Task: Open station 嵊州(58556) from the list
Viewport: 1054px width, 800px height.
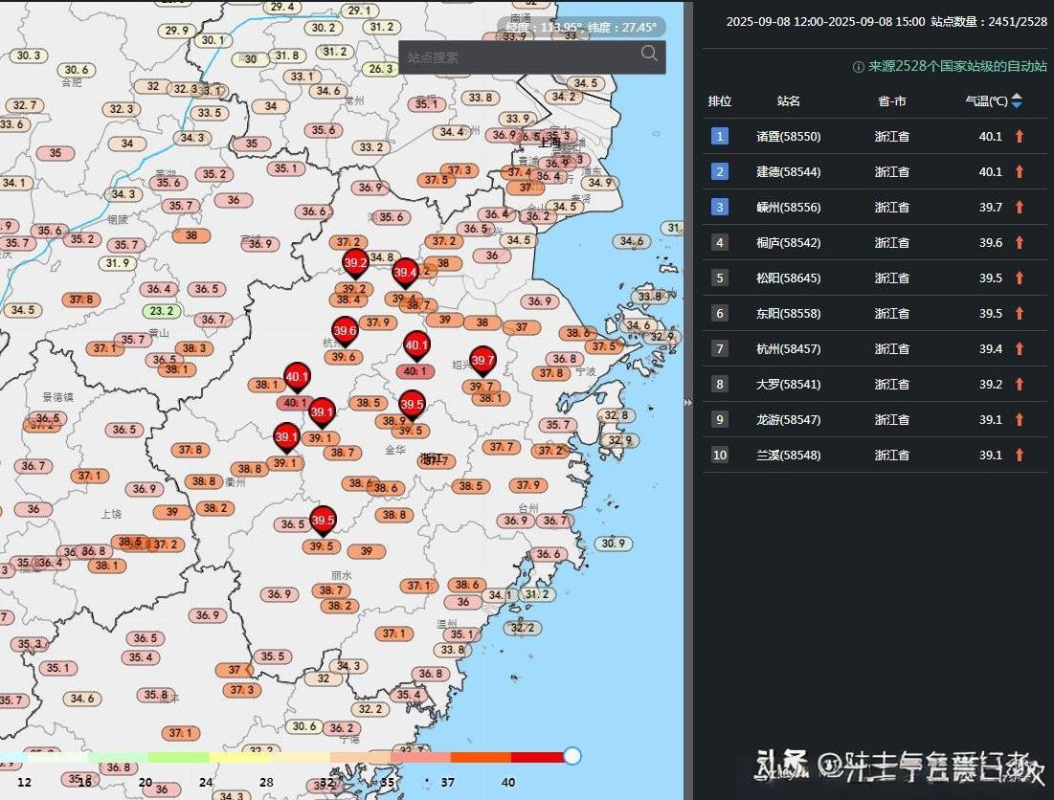Action: (789, 207)
